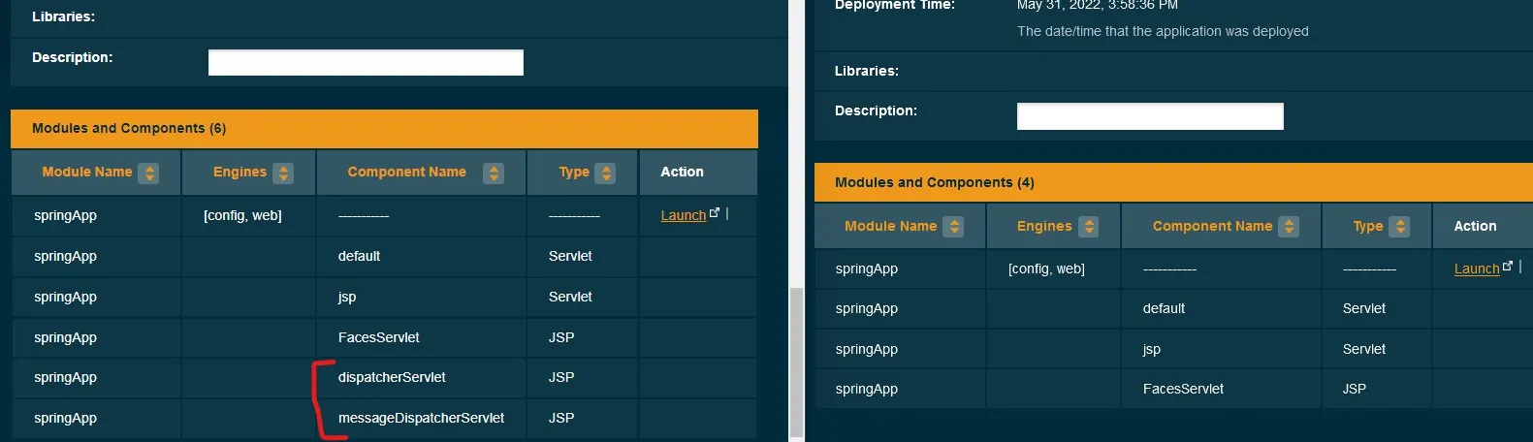Sort left table by Module Name icon
1533x442 pixels.
(x=148, y=174)
